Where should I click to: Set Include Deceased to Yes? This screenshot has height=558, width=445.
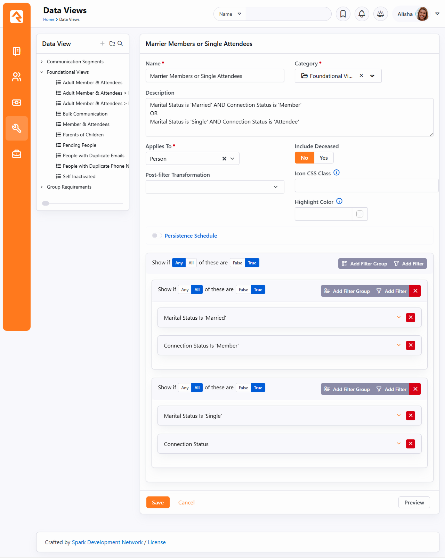[323, 158]
